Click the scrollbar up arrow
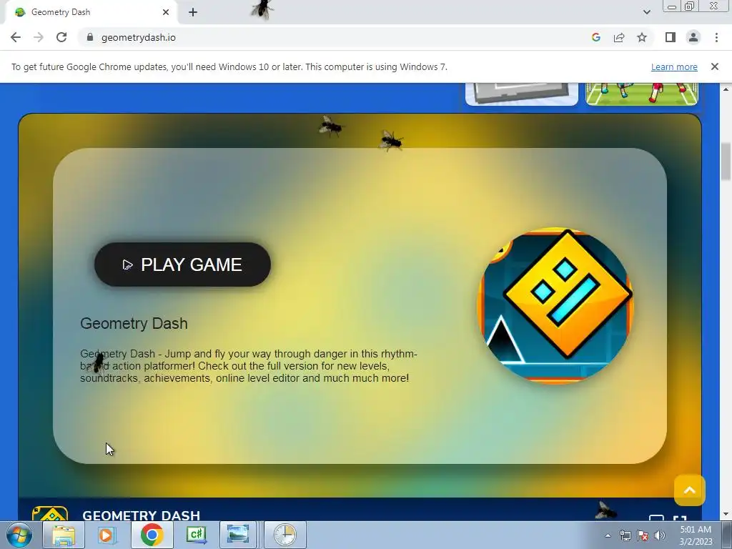This screenshot has width=732, height=549. pos(726,89)
